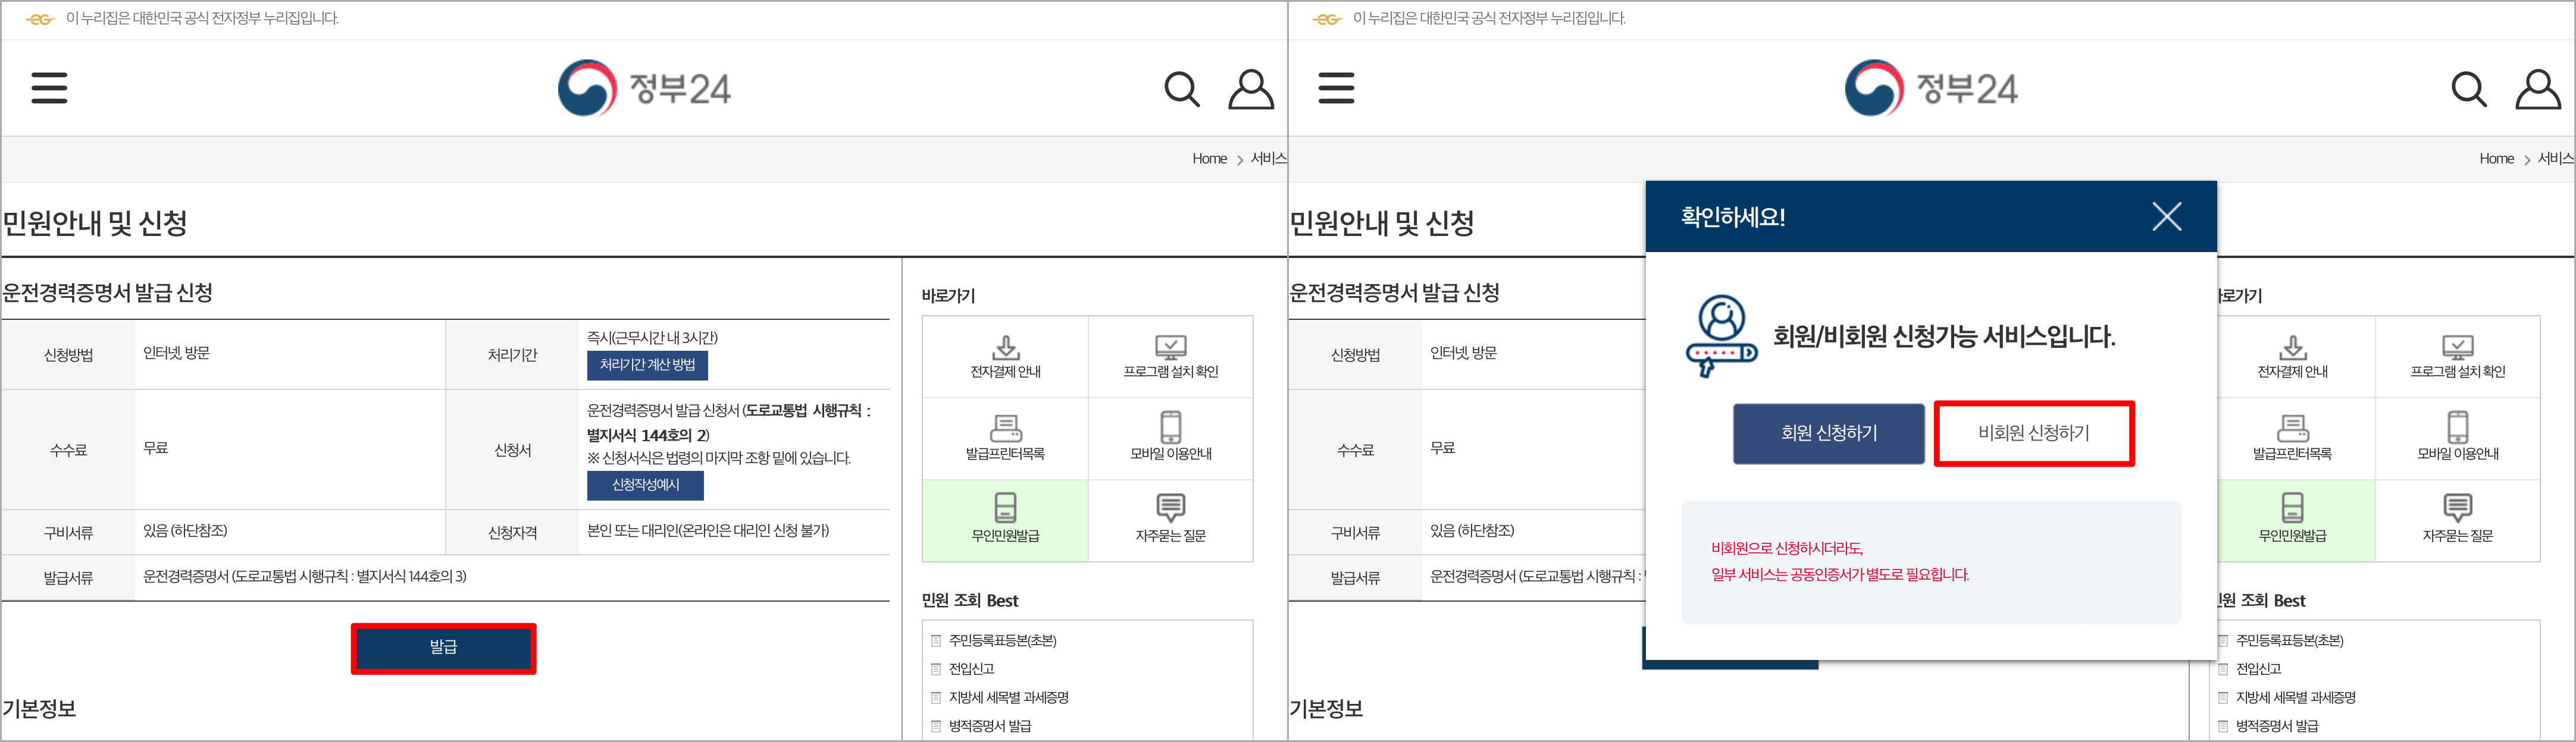
Task: Click 민원안내 및 신청 title in left screenshot
Action: pos(94,224)
